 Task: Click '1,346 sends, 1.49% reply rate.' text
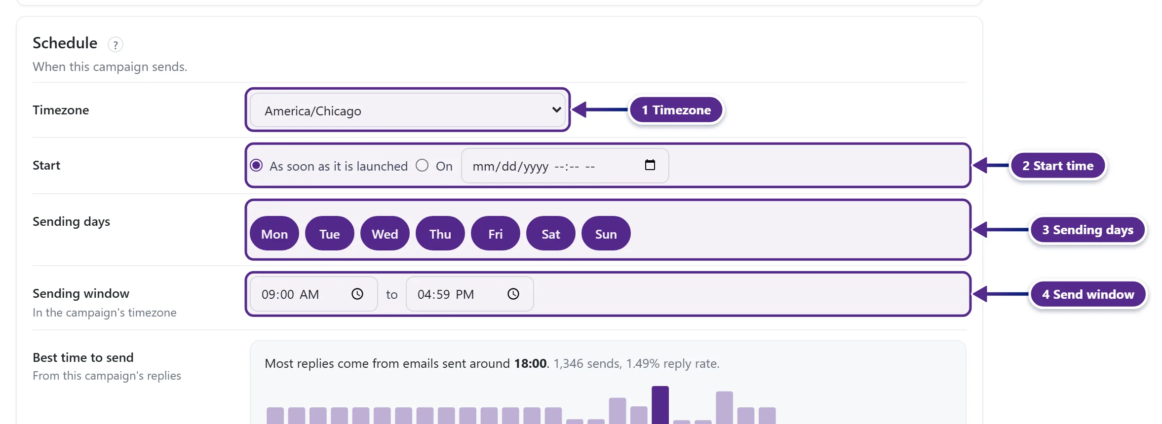[x=637, y=364]
